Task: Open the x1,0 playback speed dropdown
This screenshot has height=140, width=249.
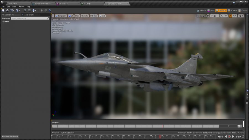Action: (102, 16)
